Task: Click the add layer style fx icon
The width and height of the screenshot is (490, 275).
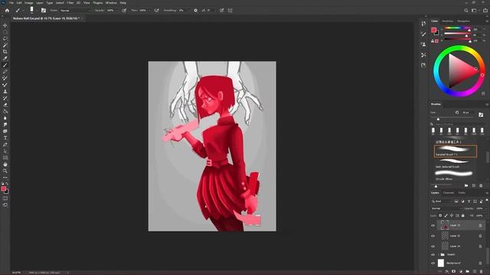Action: [447, 272]
